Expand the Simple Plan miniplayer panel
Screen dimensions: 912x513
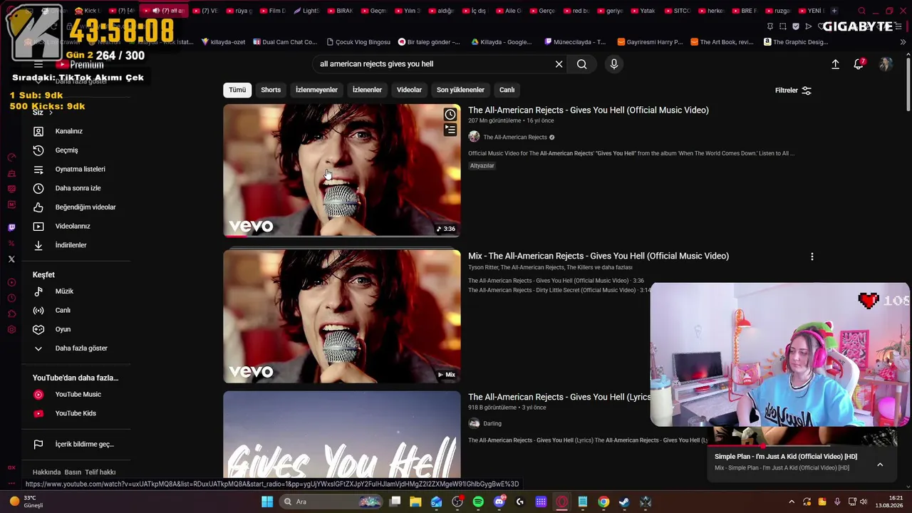pos(880,465)
